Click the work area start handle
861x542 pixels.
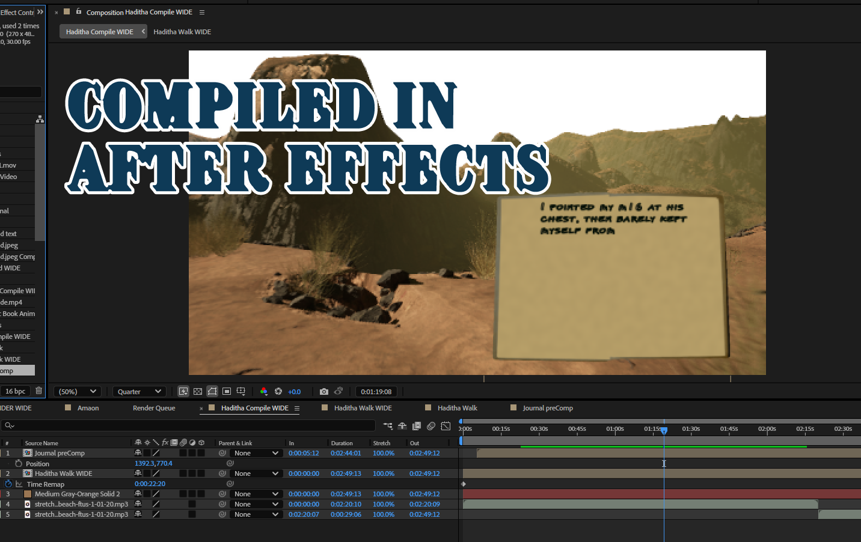461,440
